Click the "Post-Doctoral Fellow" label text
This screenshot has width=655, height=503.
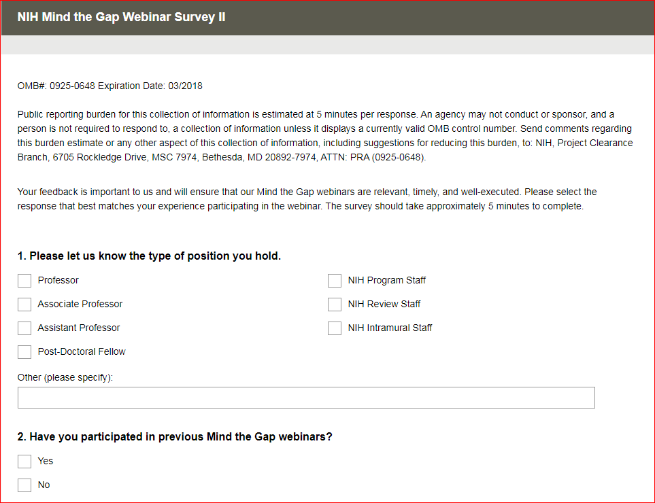[82, 352]
